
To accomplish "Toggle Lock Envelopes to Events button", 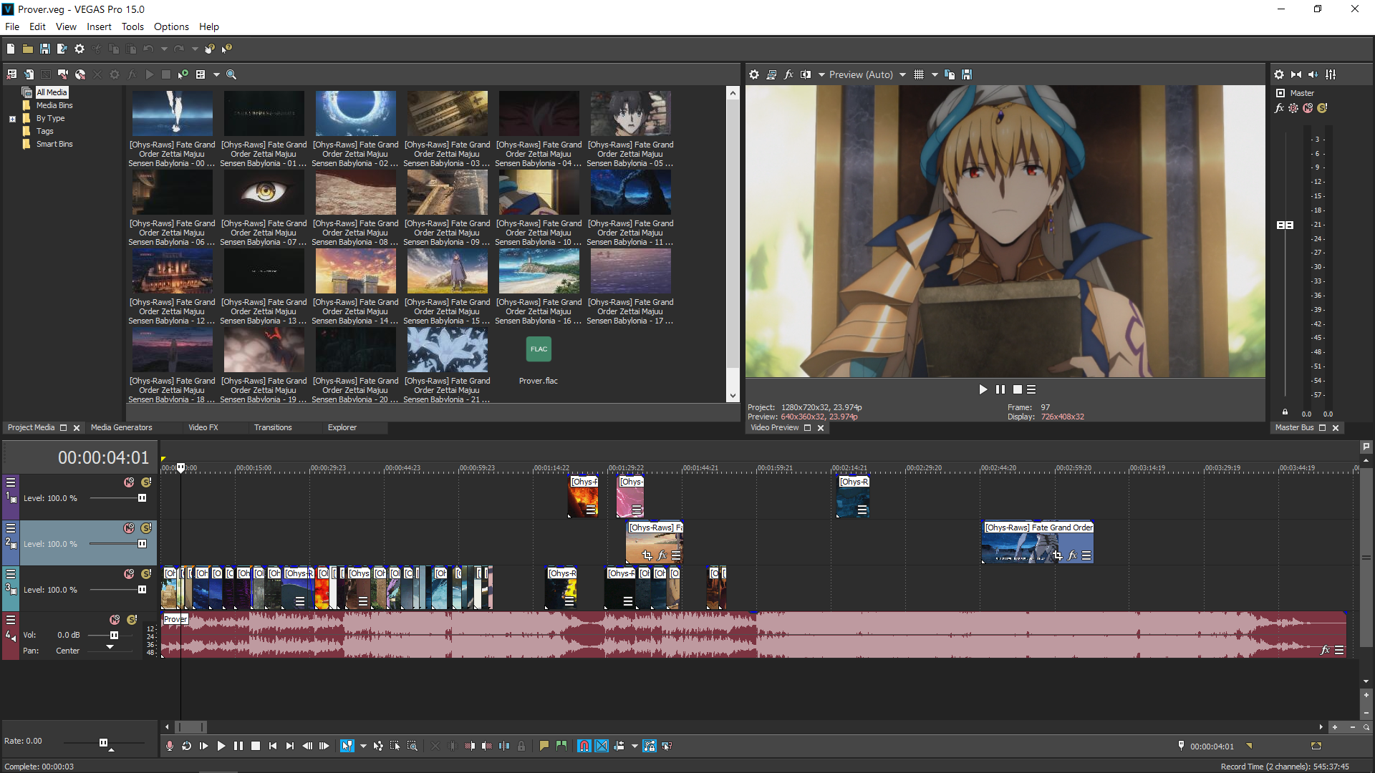I will point(650,746).
